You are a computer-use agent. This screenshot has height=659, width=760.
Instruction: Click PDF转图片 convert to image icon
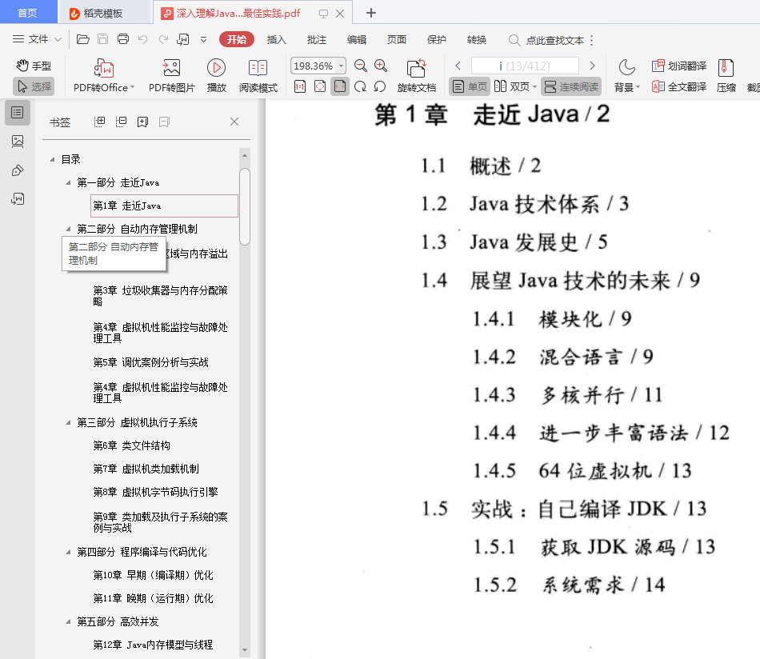(171, 76)
